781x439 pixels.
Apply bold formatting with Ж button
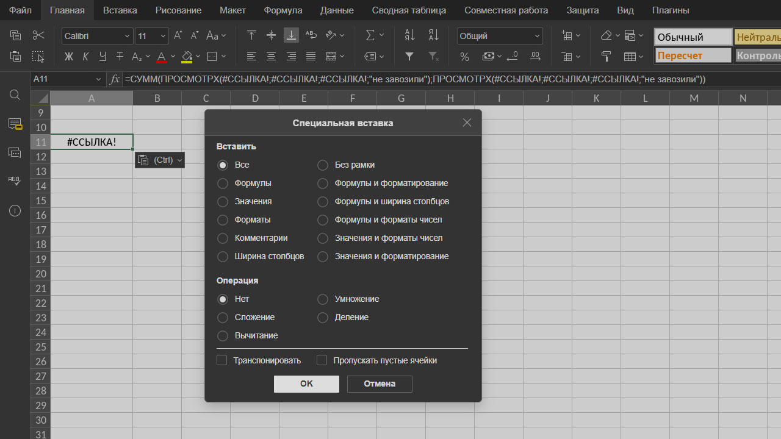[68, 57]
